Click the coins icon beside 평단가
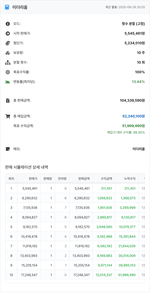Viewport: 150px width, 296px height. pyautogui.click(x=8, y=43)
